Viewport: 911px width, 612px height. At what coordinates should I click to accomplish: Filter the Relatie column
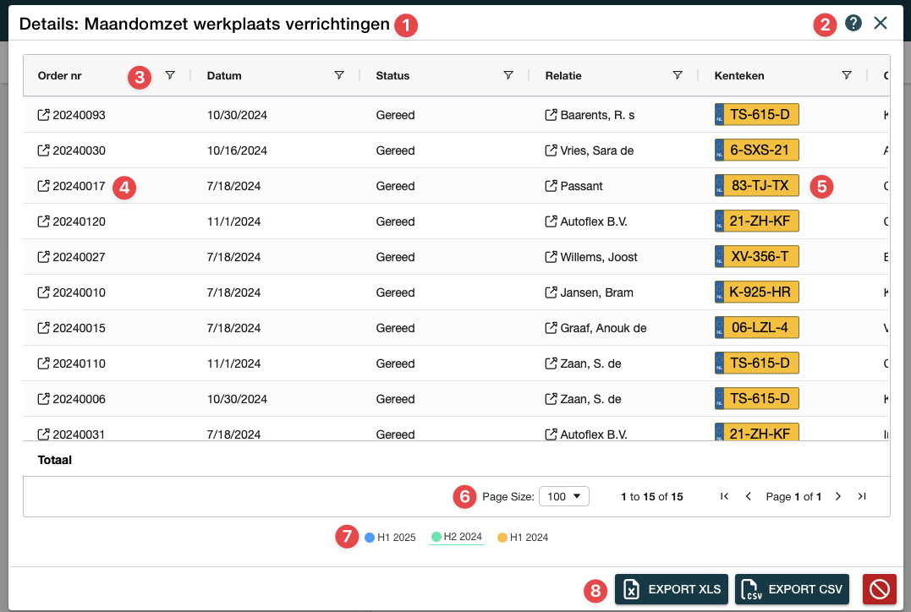[678, 75]
